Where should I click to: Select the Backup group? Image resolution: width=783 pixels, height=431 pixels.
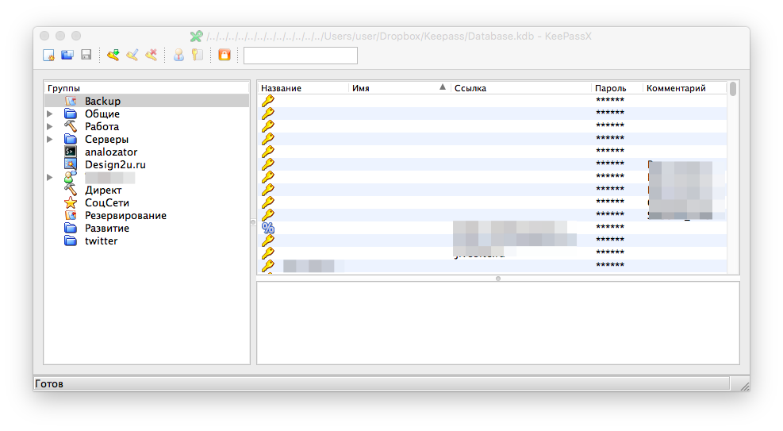[147, 101]
